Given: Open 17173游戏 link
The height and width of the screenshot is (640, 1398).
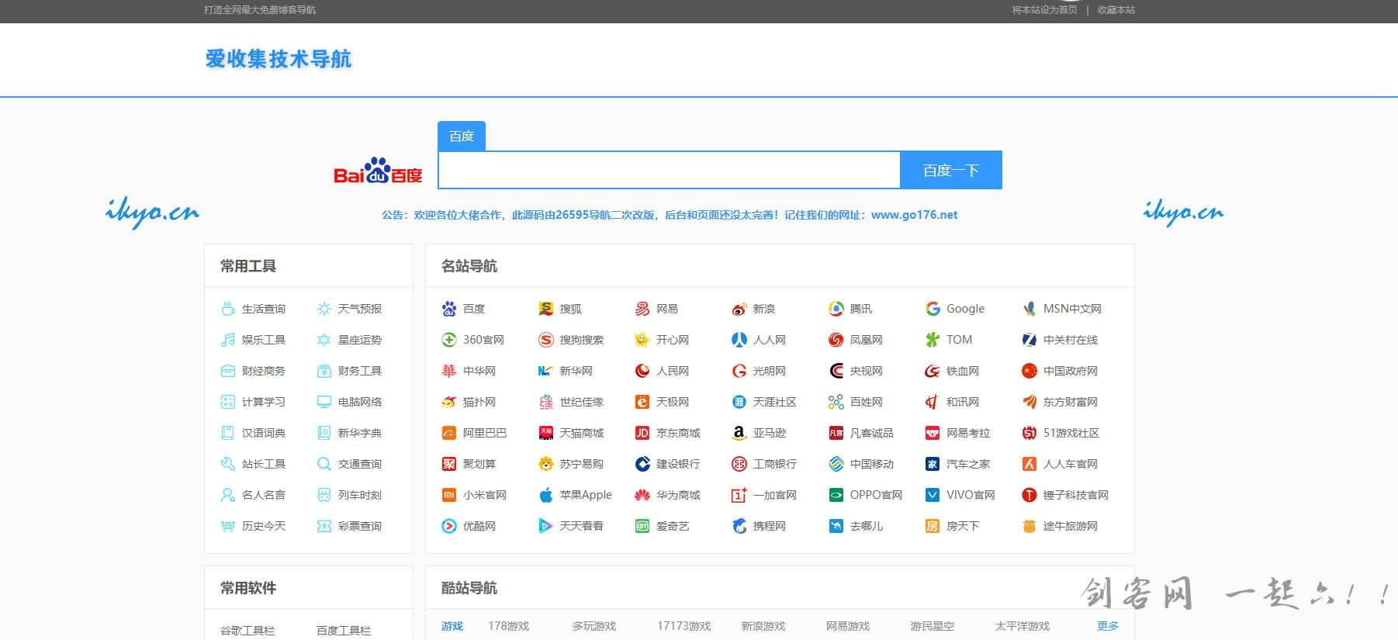Looking at the screenshot, I should 684,626.
